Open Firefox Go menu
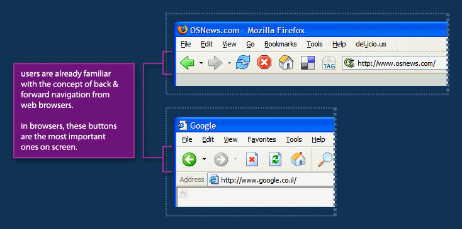The width and height of the screenshot is (462, 229). pos(251,45)
